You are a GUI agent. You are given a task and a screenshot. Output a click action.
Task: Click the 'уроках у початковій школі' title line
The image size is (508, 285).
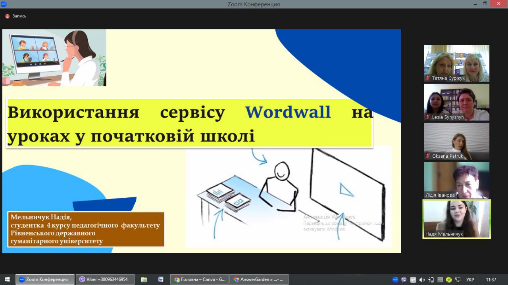pyautogui.click(x=131, y=136)
